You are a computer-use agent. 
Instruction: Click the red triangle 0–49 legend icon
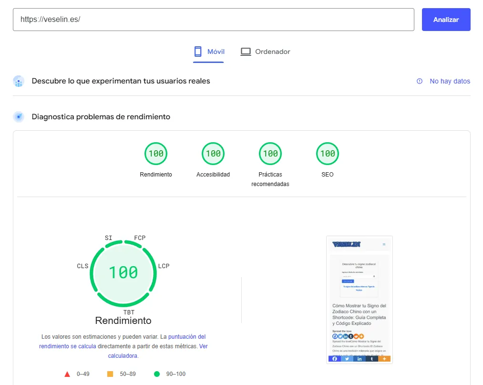coord(67,374)
